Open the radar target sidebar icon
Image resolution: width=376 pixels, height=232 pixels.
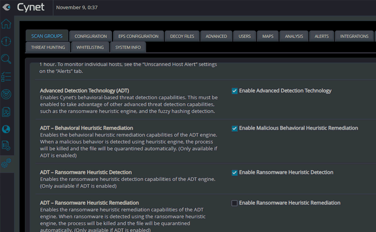[6, 94]
